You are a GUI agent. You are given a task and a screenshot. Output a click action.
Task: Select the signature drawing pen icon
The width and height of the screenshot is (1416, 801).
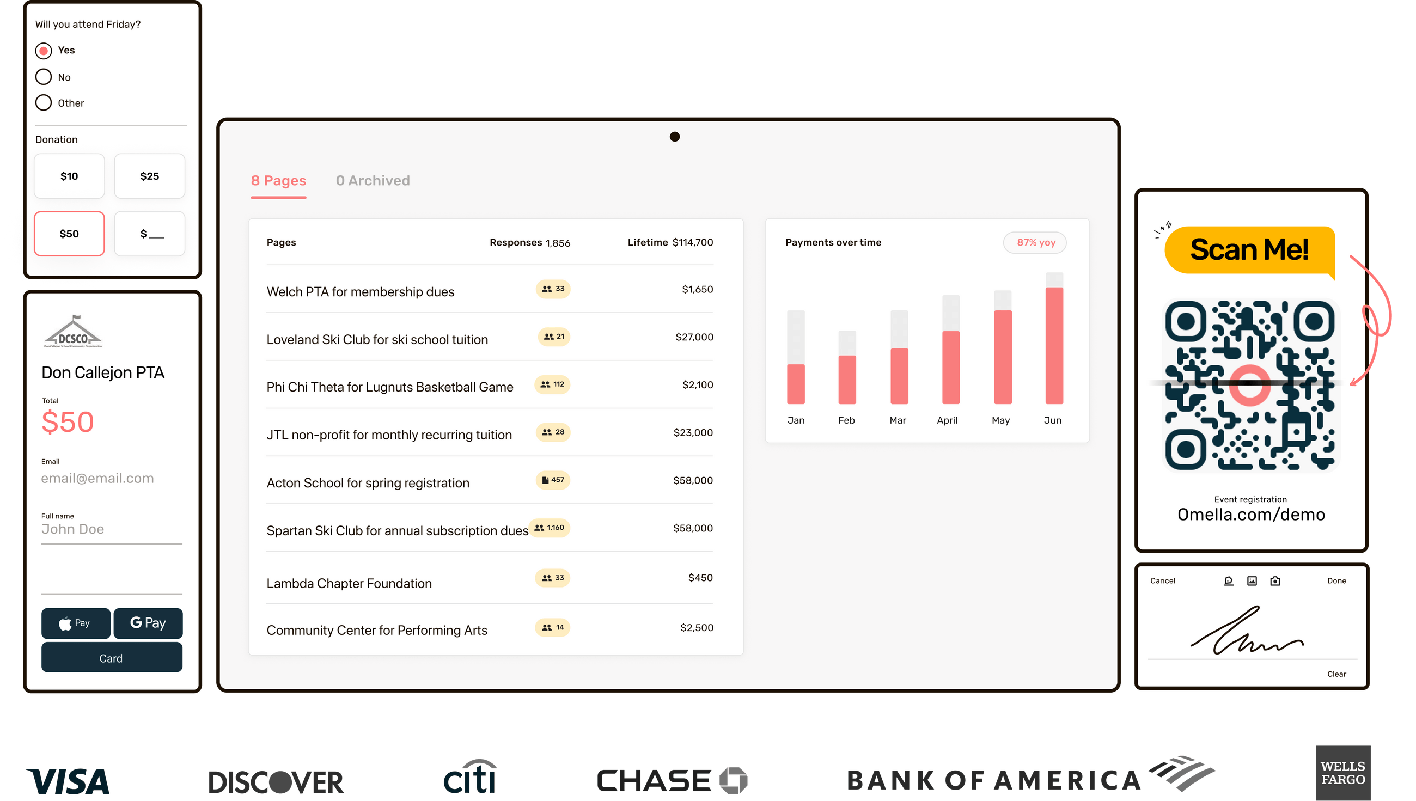tap(1229, 580)
